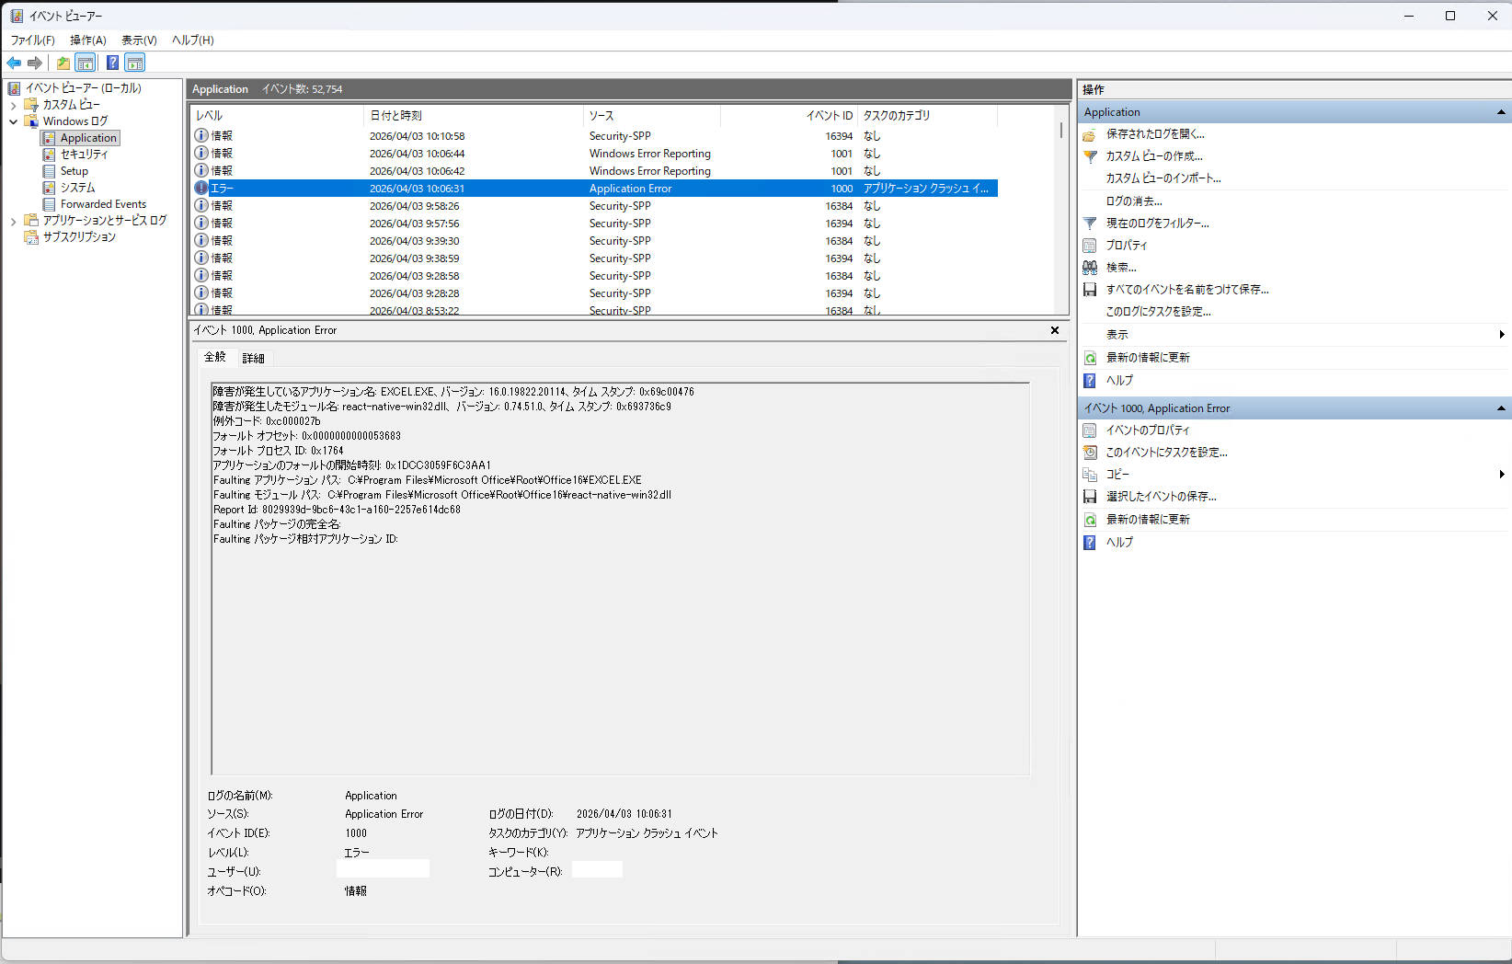Screen dimensions: 1512x964
Task: Click the blue Help toolbar icon
Action: click(x=112, y=63)
